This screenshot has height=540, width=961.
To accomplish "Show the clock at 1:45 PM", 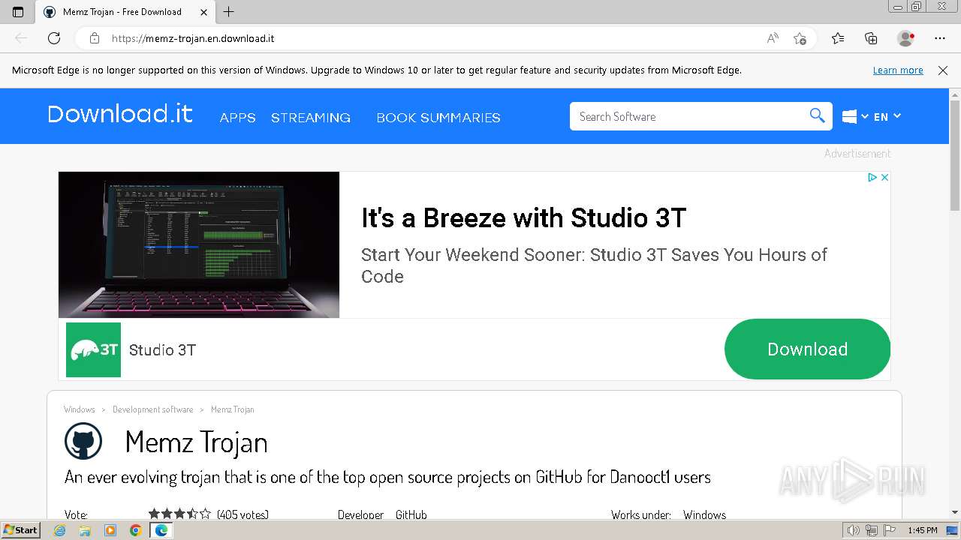I will tap(923, 530).
